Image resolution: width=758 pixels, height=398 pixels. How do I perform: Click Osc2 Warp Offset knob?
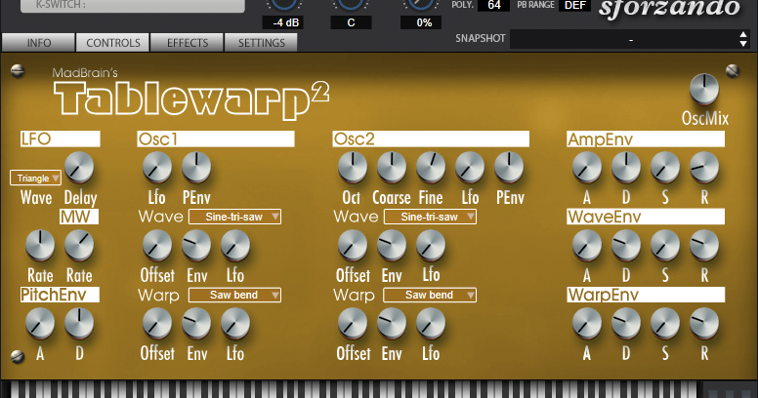[x=353, y=323]
